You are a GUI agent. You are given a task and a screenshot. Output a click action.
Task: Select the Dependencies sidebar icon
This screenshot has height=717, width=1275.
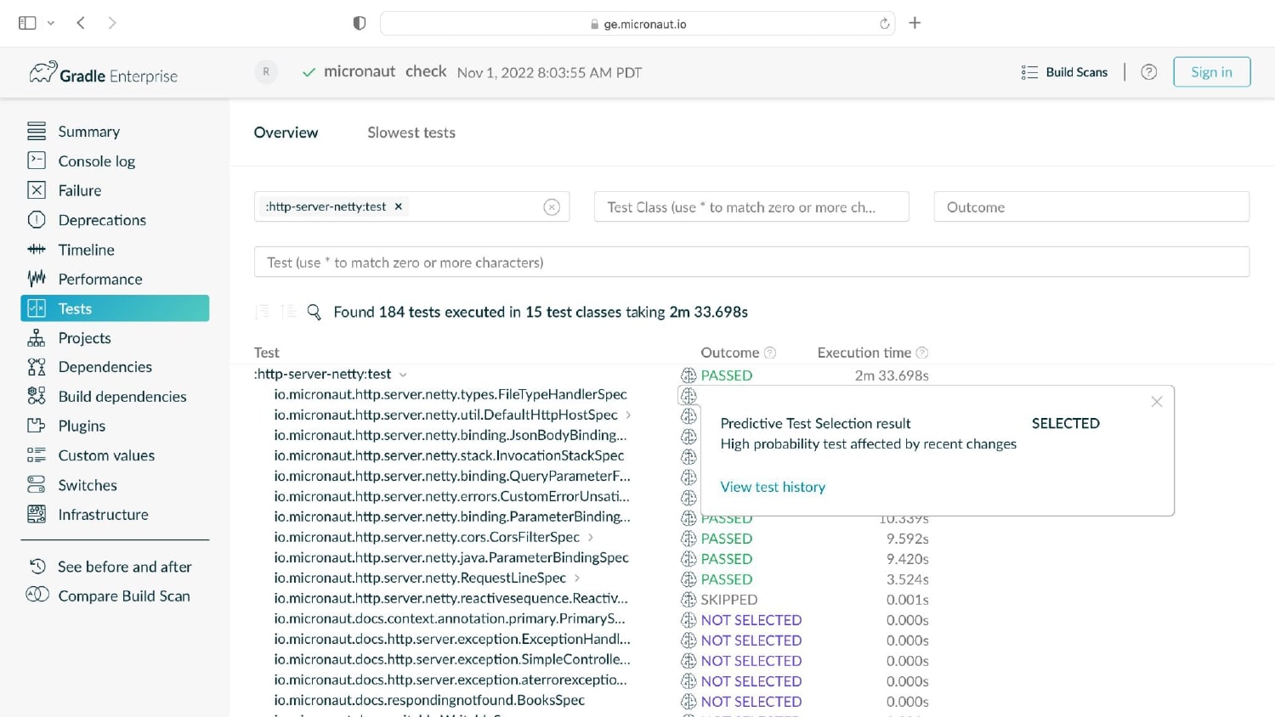pyautogui.click(x=37, y=367)
